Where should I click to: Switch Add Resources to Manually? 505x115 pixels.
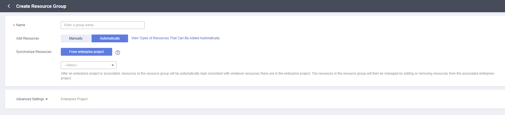click(76, 38)
